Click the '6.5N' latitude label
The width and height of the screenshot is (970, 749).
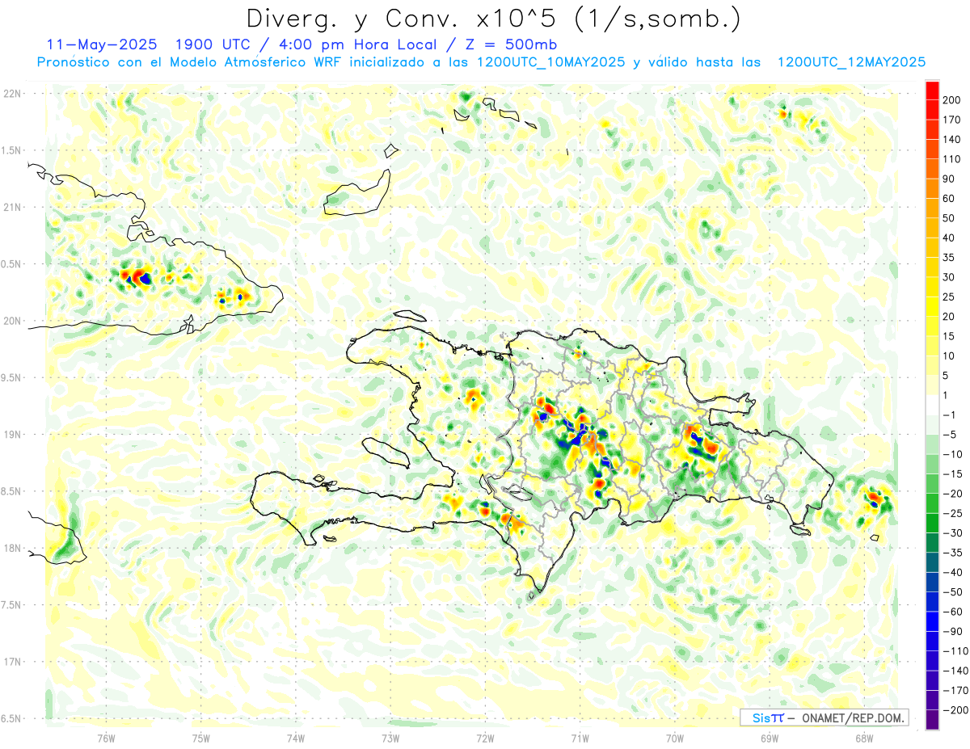[11, 718]
